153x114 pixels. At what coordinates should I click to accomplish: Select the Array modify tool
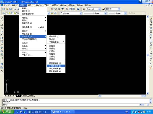(x=151, y=32)
